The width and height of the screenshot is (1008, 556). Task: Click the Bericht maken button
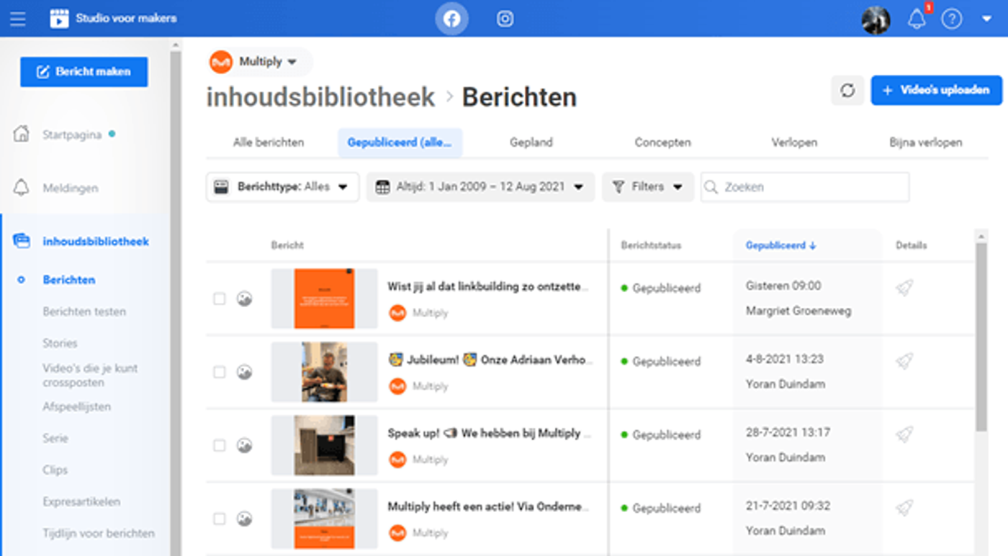point(84,72)
